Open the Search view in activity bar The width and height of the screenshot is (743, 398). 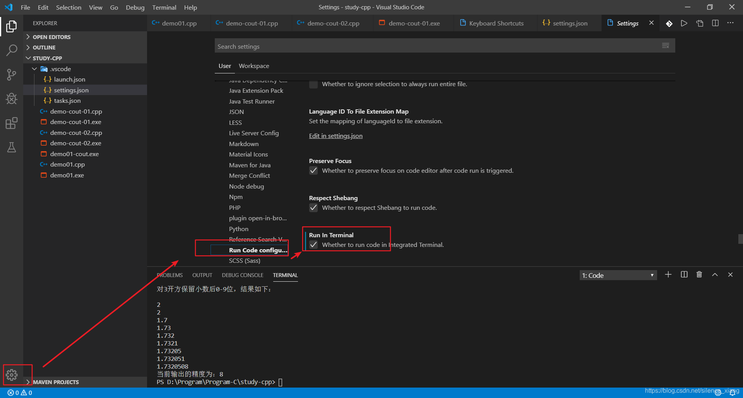pyautogui.click(x=12, y=50)
